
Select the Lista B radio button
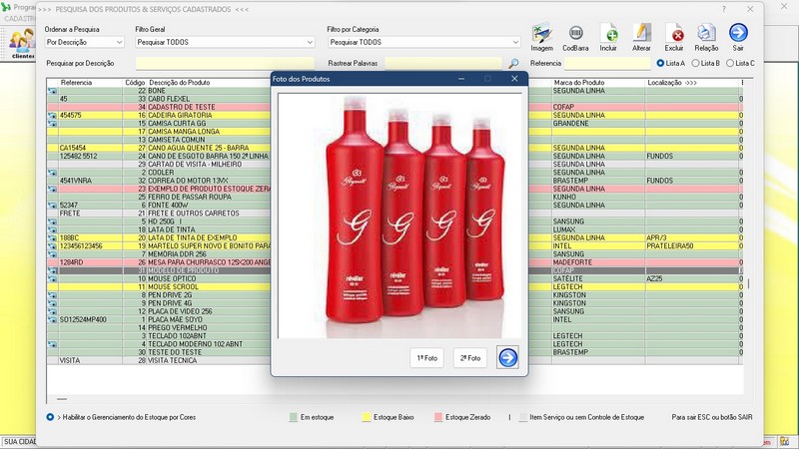pyautogui.click(x=695, y=63)
